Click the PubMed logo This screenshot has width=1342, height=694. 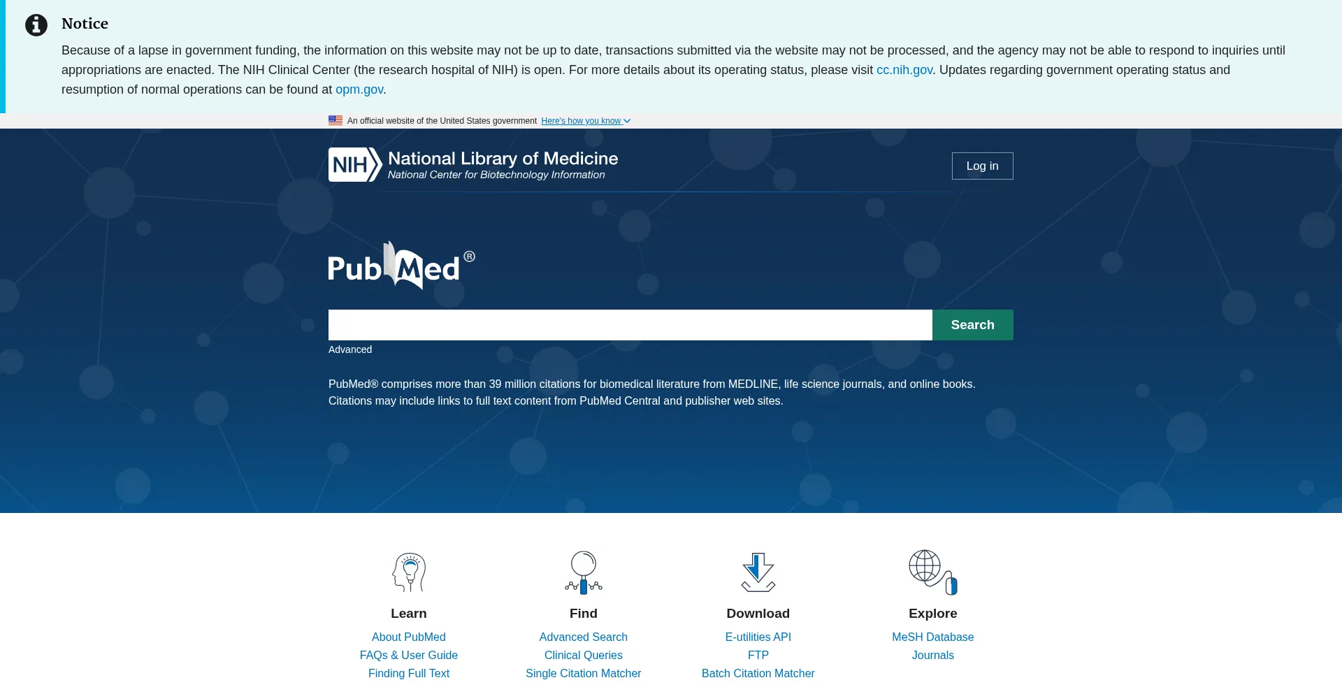pos(401,266)
